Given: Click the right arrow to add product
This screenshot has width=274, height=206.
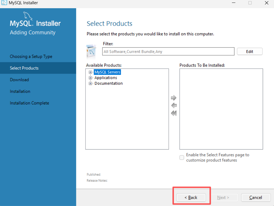Looking at the screenshot, I should point(174,98).
